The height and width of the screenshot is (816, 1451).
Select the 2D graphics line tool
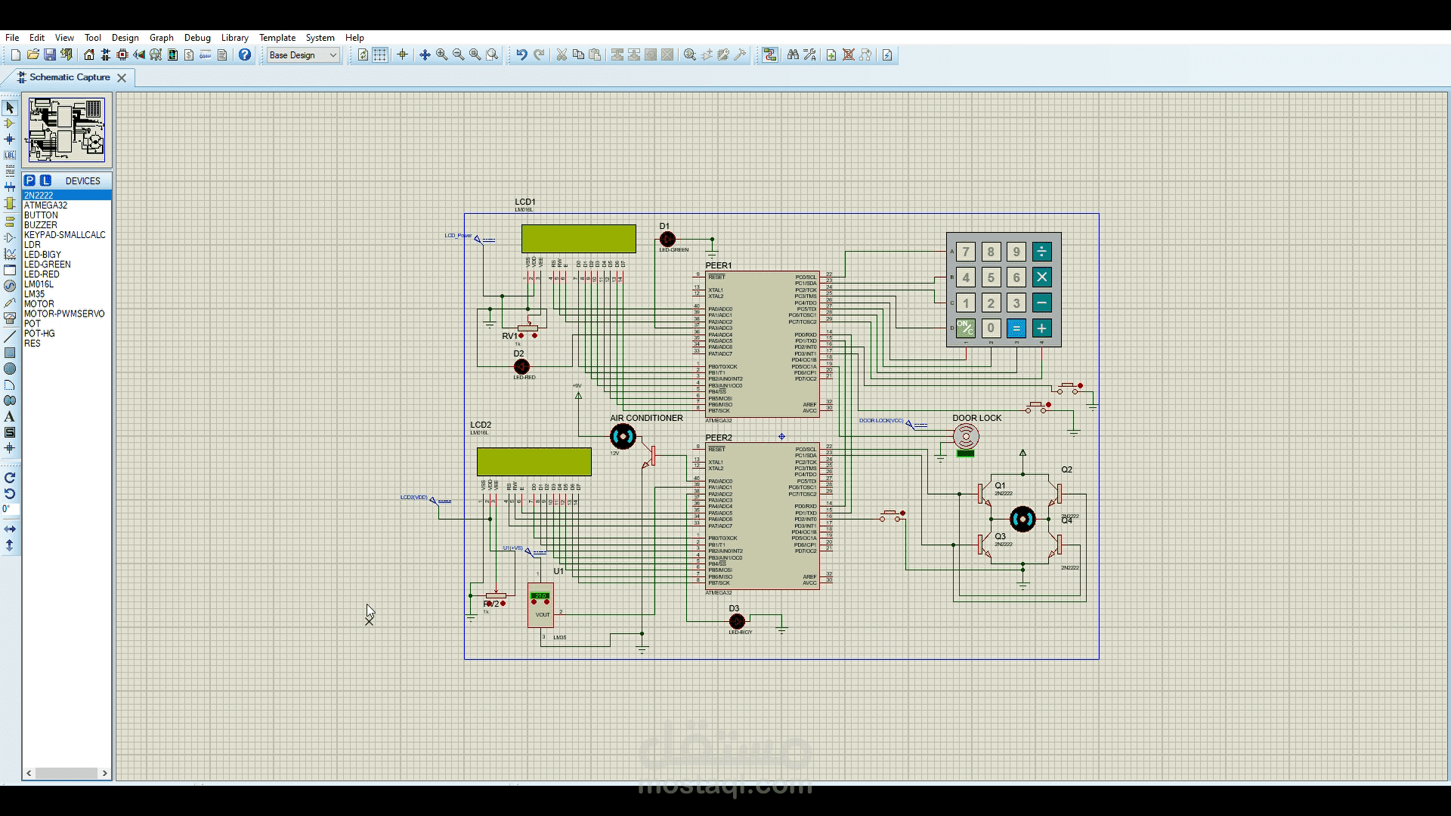click(x=10, y=337)
